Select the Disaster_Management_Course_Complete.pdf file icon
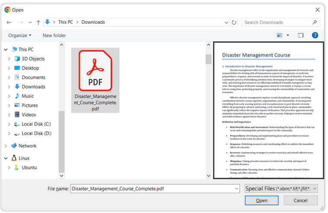The height and width of the screenshot is (213, 328). (x=95, y=69)
